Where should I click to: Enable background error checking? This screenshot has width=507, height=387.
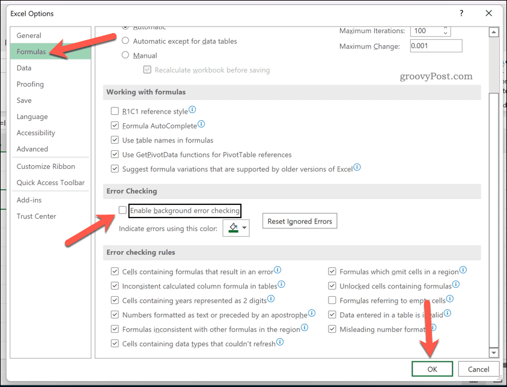(123, 210)
